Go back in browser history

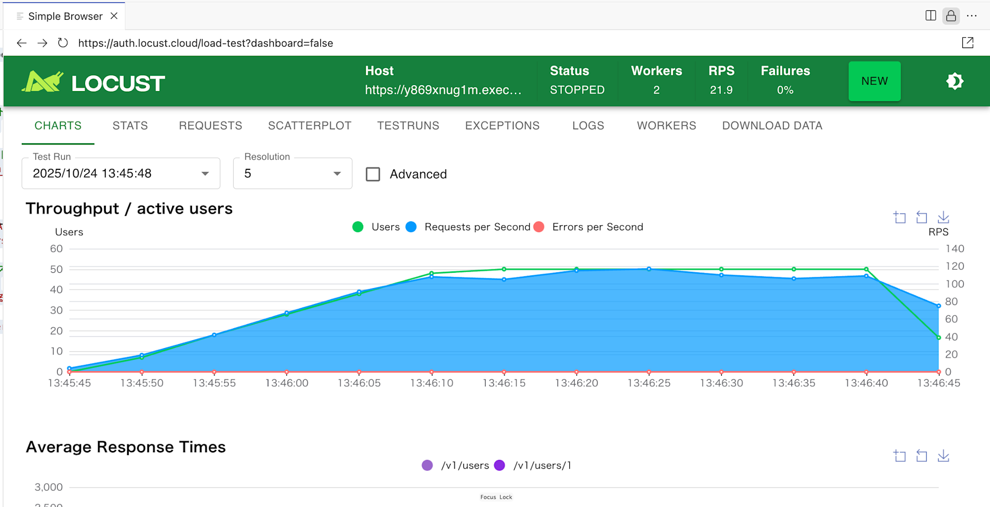click(21, 43)
